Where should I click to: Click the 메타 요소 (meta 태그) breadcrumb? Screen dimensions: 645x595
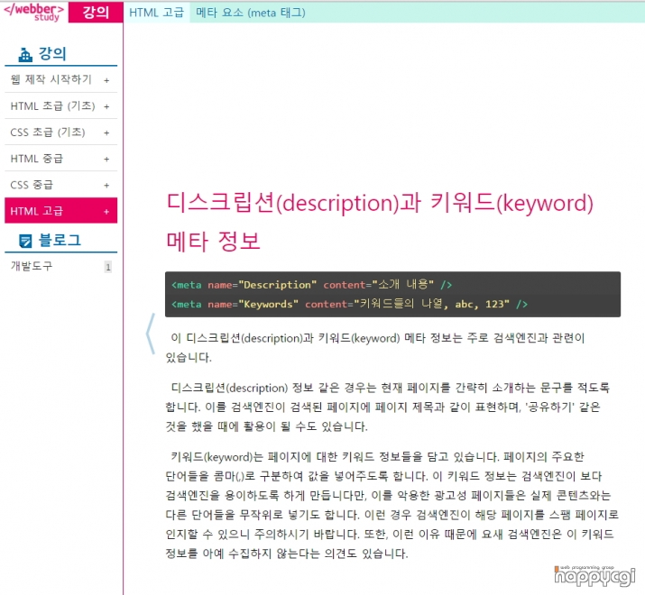[x=250, y=13]
